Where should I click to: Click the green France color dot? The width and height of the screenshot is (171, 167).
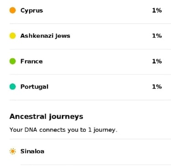[13, 61]
